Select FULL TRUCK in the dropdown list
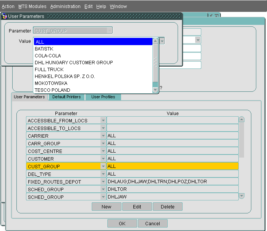267x231 pixels. (93, 69)
